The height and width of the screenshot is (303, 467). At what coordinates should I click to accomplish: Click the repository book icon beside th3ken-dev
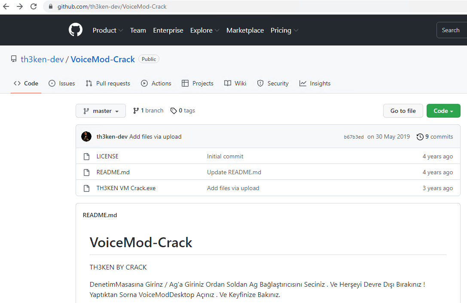click(14, 59)
